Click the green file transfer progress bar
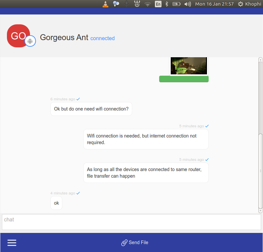The width and height of the screenshot is (263, 252). point(184,79)
